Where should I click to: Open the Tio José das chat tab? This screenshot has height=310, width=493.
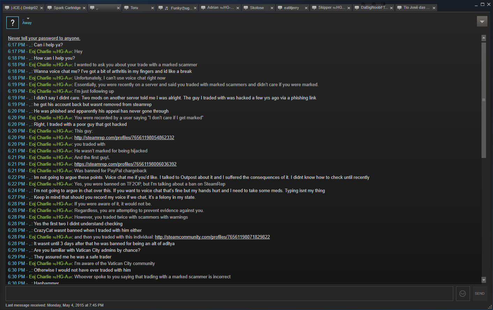414,8
